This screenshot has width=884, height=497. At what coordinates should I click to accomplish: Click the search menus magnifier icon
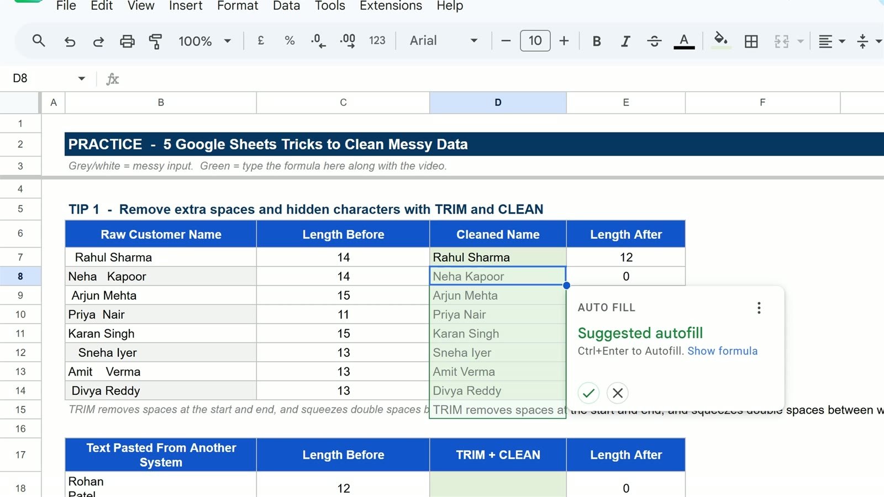(38, 41)
